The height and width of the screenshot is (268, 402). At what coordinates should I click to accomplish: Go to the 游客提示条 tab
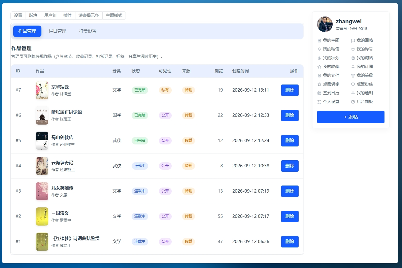click(89, 15)
